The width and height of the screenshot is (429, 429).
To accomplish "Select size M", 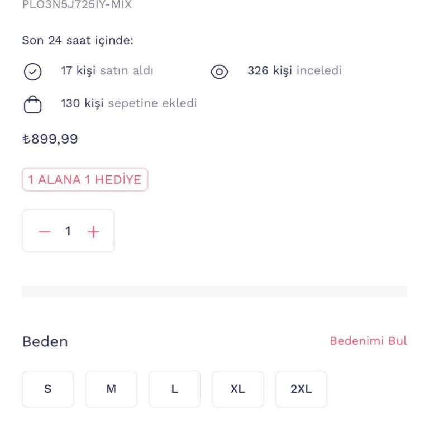I will tap(111, 389).
